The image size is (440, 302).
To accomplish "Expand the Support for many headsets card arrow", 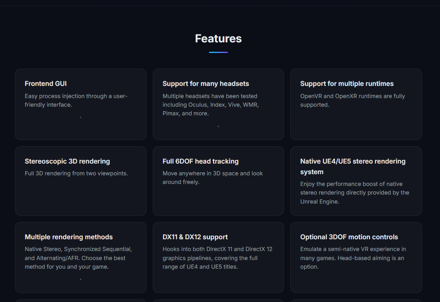I will tap(218, 126).
